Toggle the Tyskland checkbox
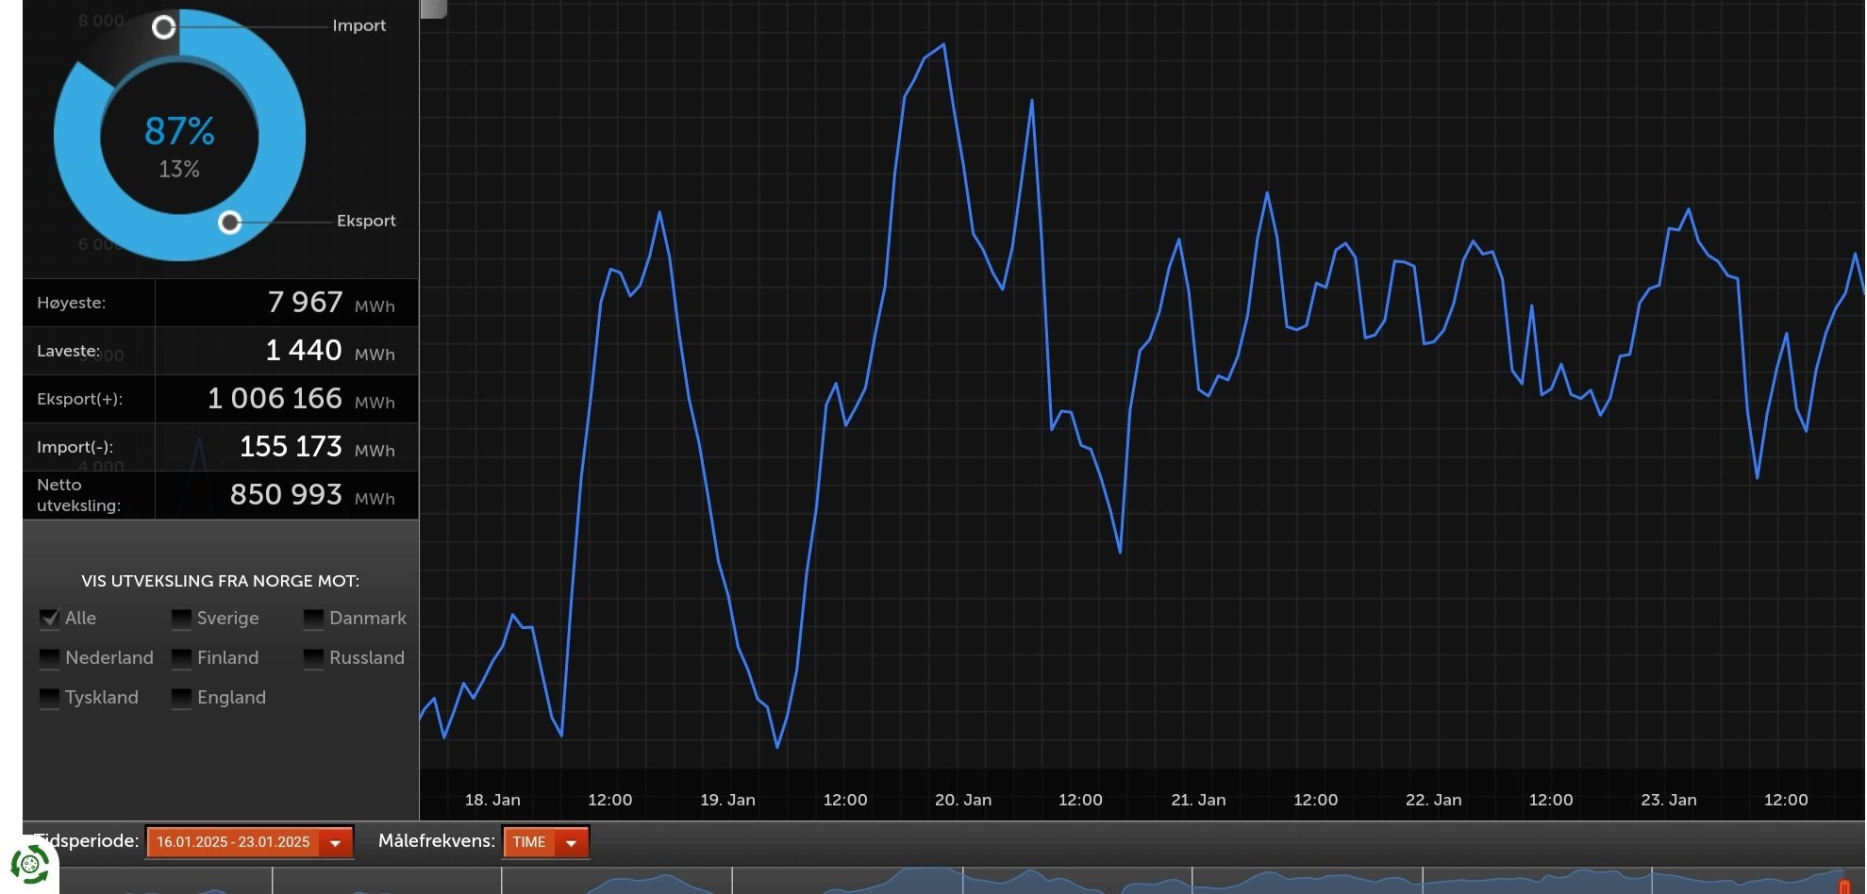This screenshot has width=1867, height=894. tap(49, 698)
